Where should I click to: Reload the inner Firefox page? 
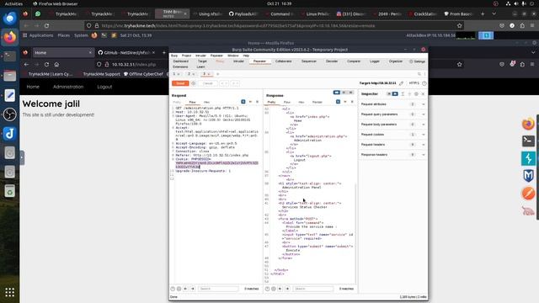coord(46,64)
